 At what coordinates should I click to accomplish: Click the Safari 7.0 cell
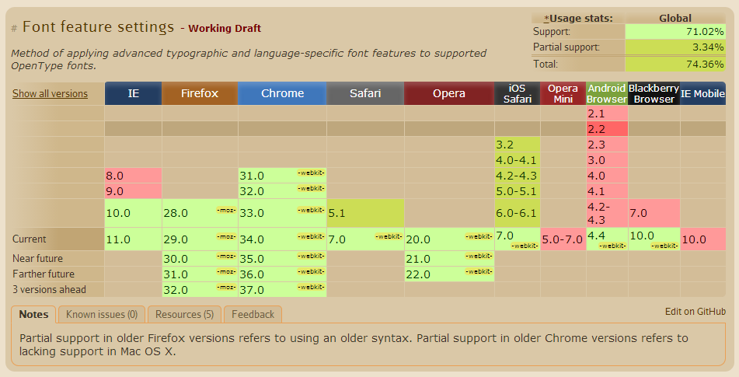pyautogui.click(x=365, y=239)
